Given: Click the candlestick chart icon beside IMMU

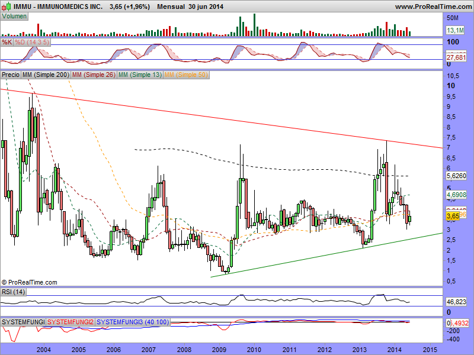Looking at the screenshot, I should pyautogui.click(x=7, y=6).
